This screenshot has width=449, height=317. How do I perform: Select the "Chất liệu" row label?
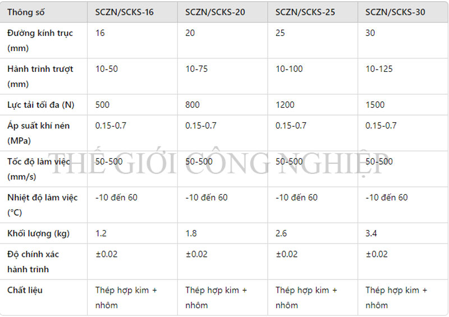(25, 290)
